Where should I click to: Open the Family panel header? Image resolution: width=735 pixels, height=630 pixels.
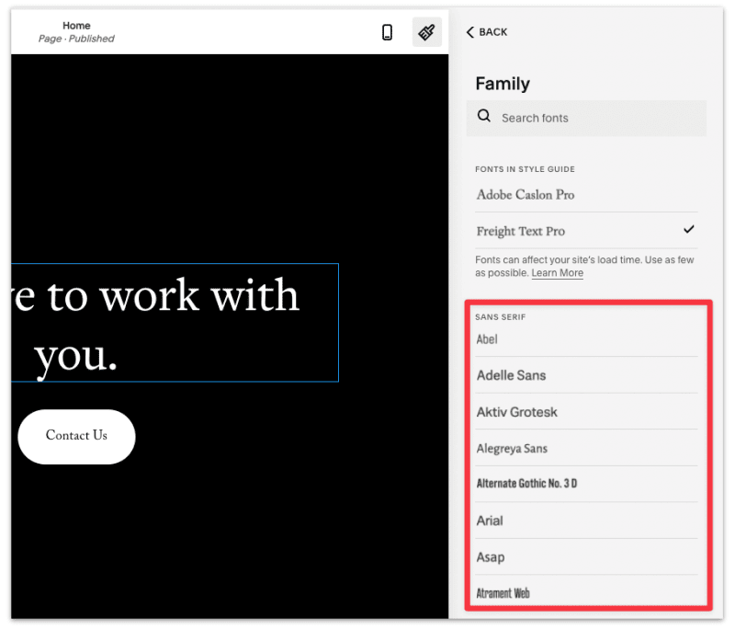[x=502, y=83]
